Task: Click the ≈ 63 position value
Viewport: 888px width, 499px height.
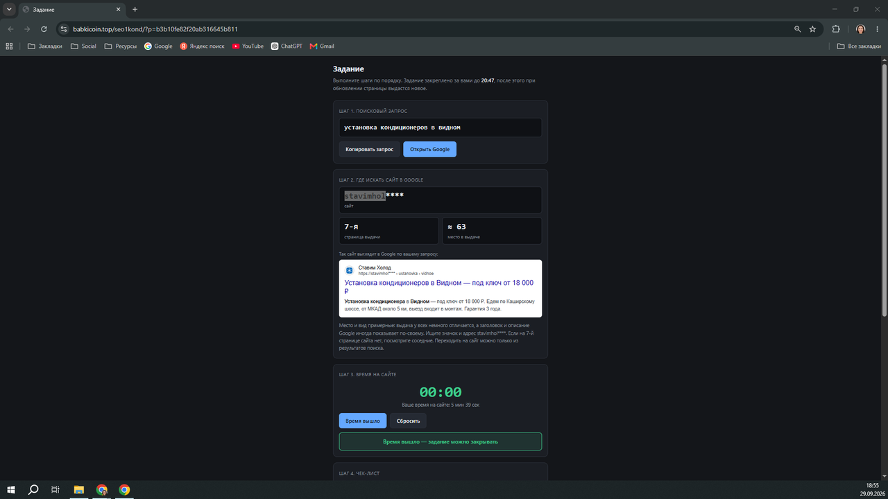Action: tap(456, 227)
